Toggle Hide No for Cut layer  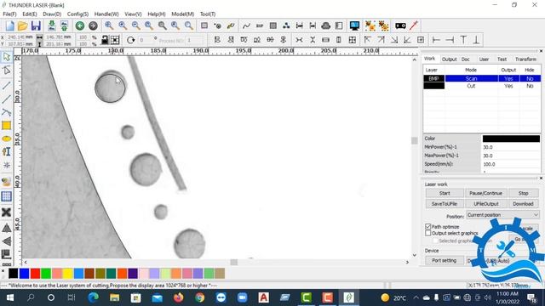point(530,86)
